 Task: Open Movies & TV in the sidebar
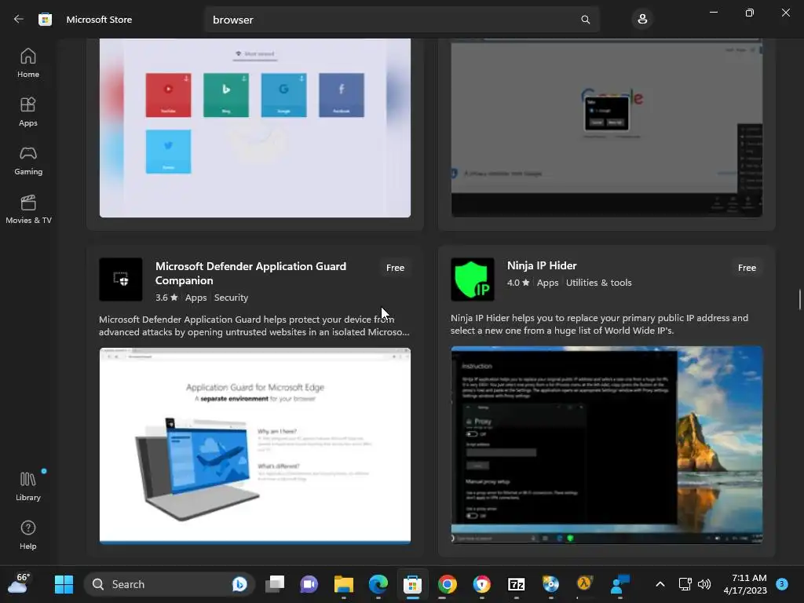click(28, 209)
